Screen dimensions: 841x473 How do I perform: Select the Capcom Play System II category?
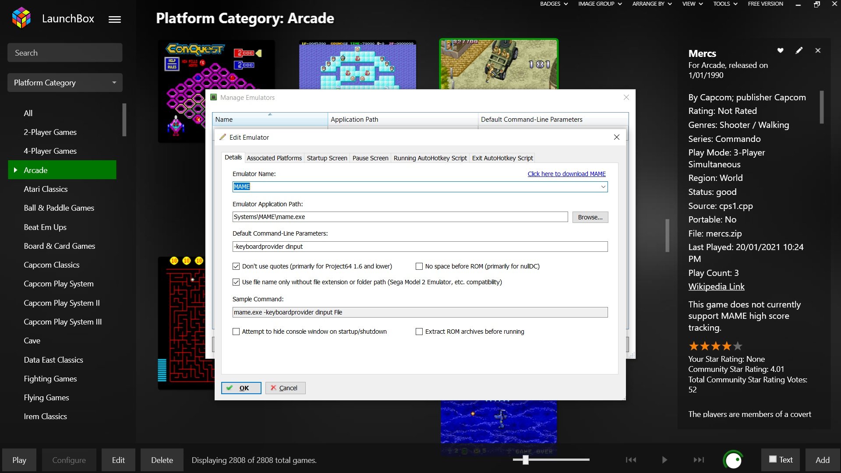click(x=62, y=303)
